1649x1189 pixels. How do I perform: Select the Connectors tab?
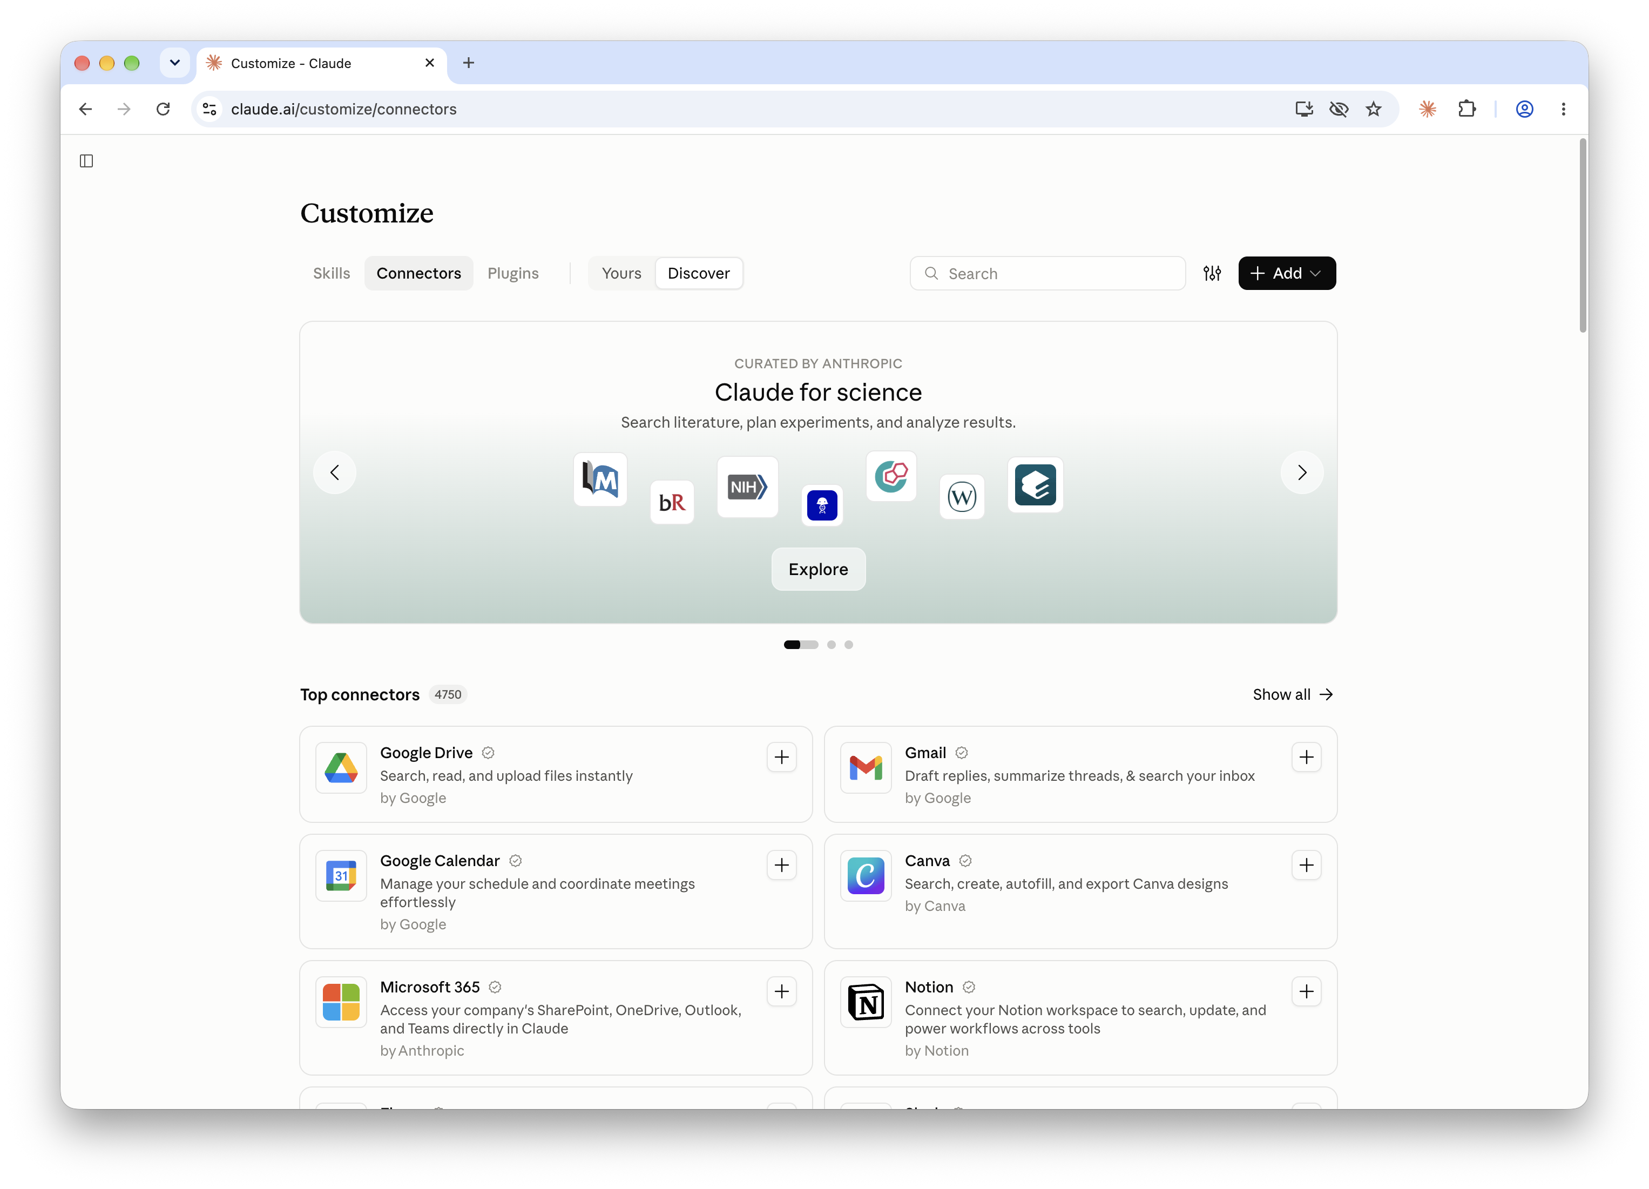419,273
